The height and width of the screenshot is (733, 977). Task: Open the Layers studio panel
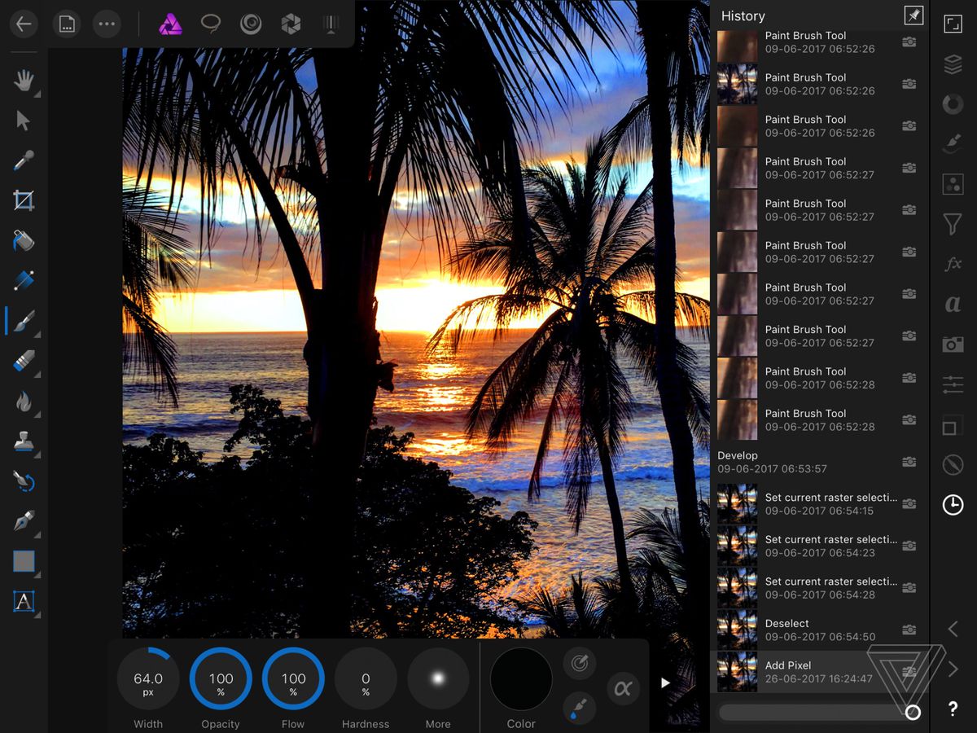953,64
